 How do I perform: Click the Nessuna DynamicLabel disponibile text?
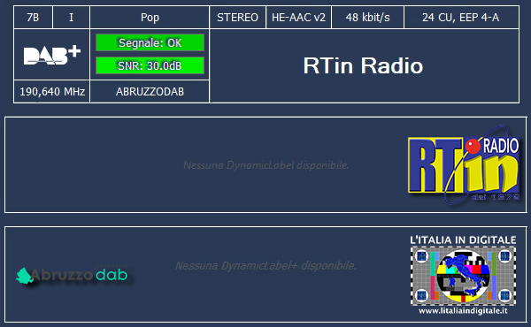point(265,165)
